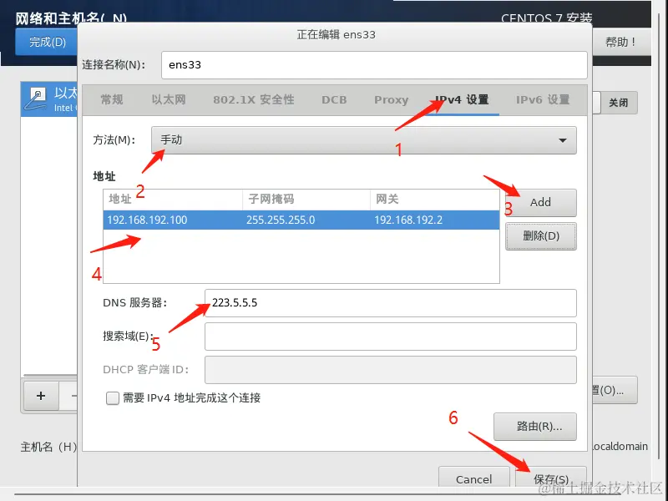Viewport: 668px width, 501px height.
Task: Click the Ethernet adapter icon in device list
Action: pos(35,99)
